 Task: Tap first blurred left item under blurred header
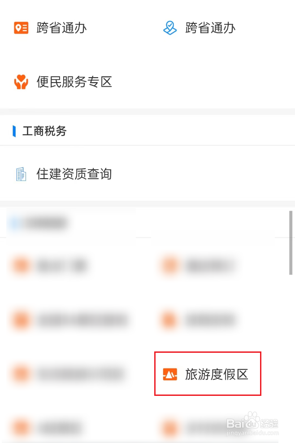[x=50, y=266]
